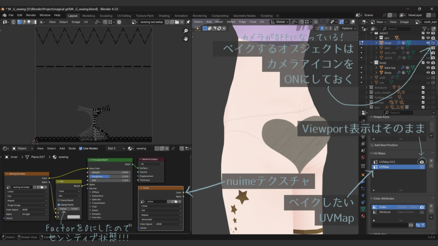Enable render camera icon for inner object
The height and width of the screenshot is (246, 438).
pyautogui.click(x=433, y=43)
